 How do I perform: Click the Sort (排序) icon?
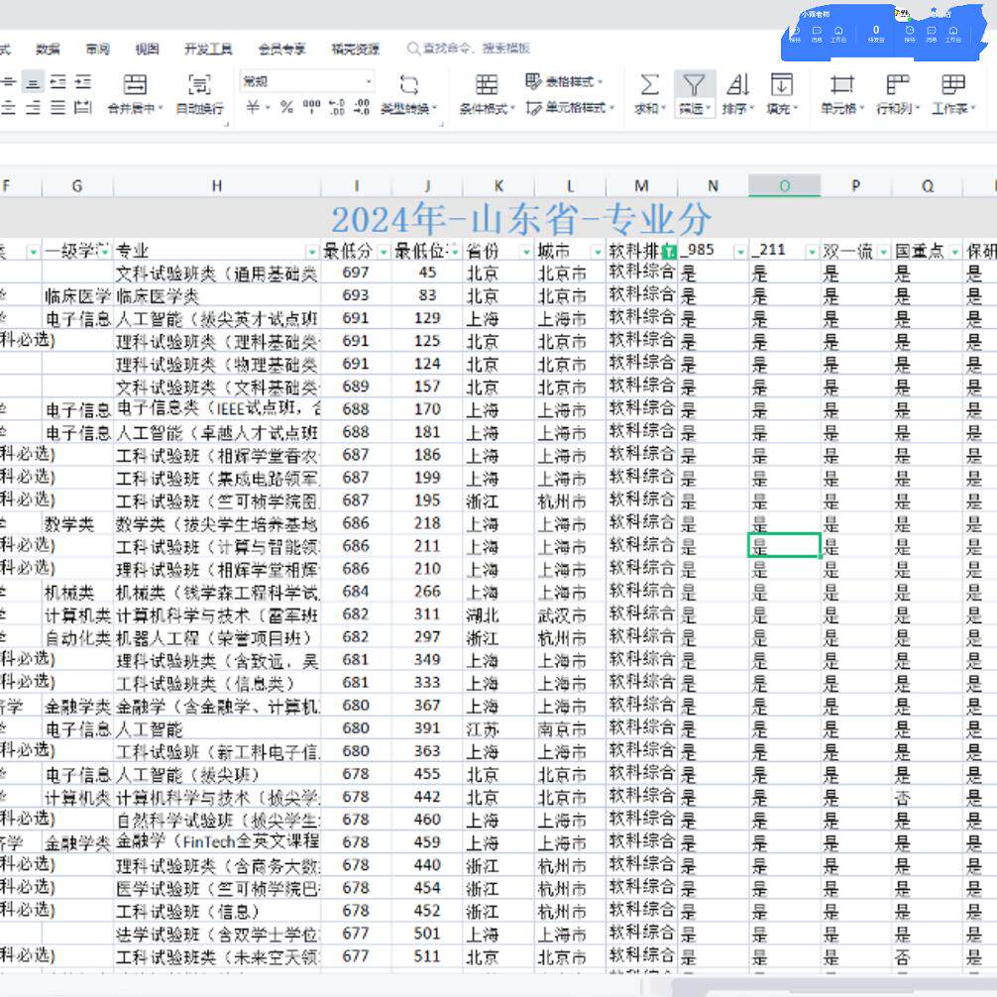click(x=737, y=84)
